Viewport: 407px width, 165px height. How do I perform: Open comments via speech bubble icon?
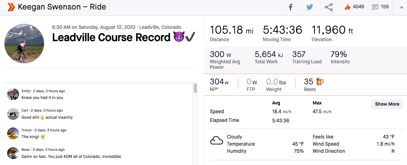375,7
